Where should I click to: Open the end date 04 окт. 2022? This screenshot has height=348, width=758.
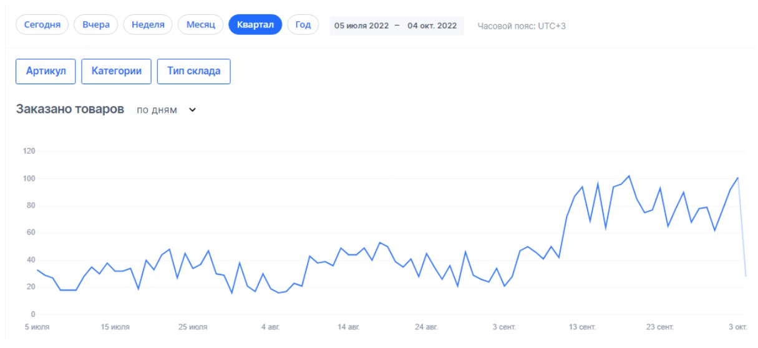pyautogui.click(x=432, y=26)
